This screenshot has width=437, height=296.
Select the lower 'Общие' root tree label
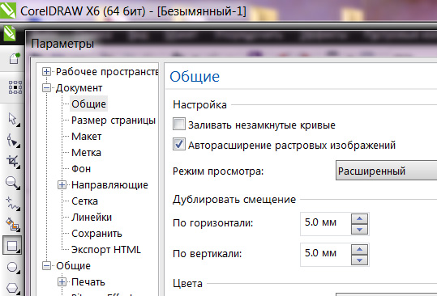(x=73, y=266)
